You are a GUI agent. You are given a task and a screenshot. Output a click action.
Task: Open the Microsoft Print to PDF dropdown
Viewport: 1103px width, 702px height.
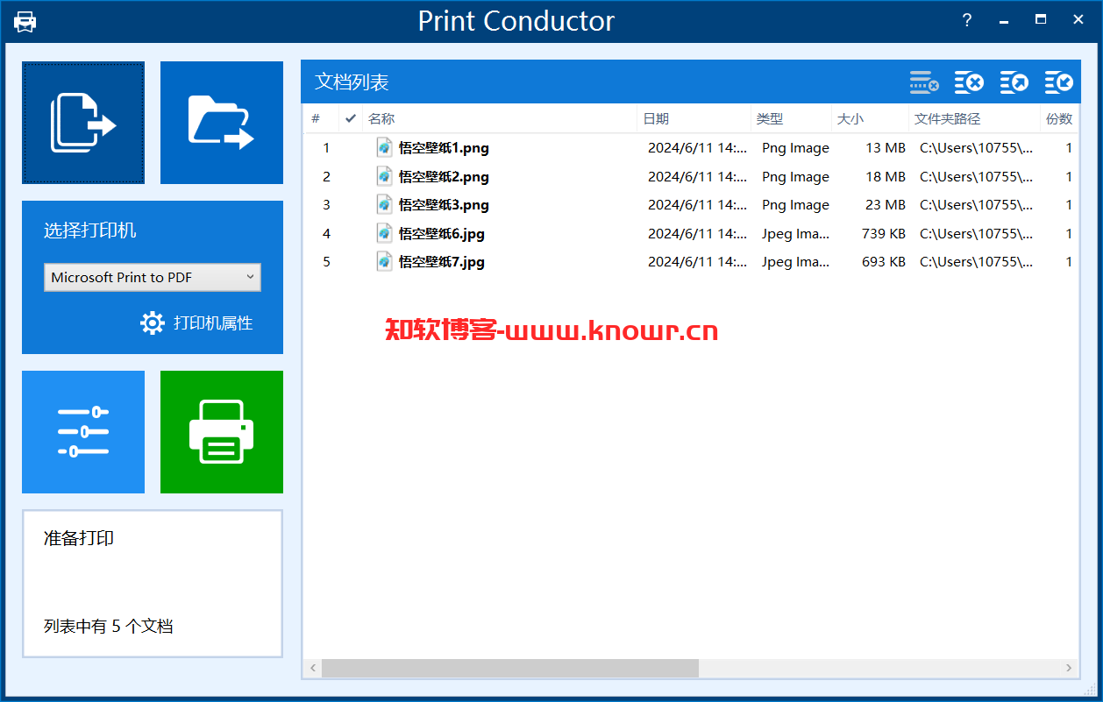coord(153,277)
